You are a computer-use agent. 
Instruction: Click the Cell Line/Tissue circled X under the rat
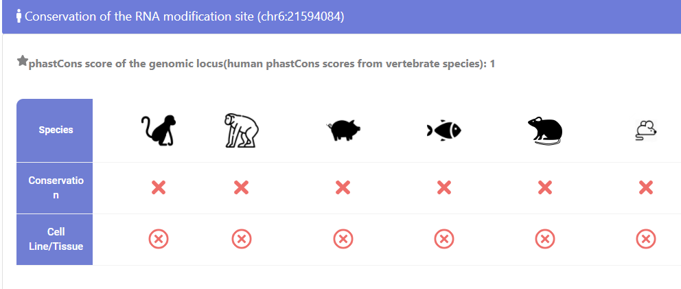click(x=544, y=239)
